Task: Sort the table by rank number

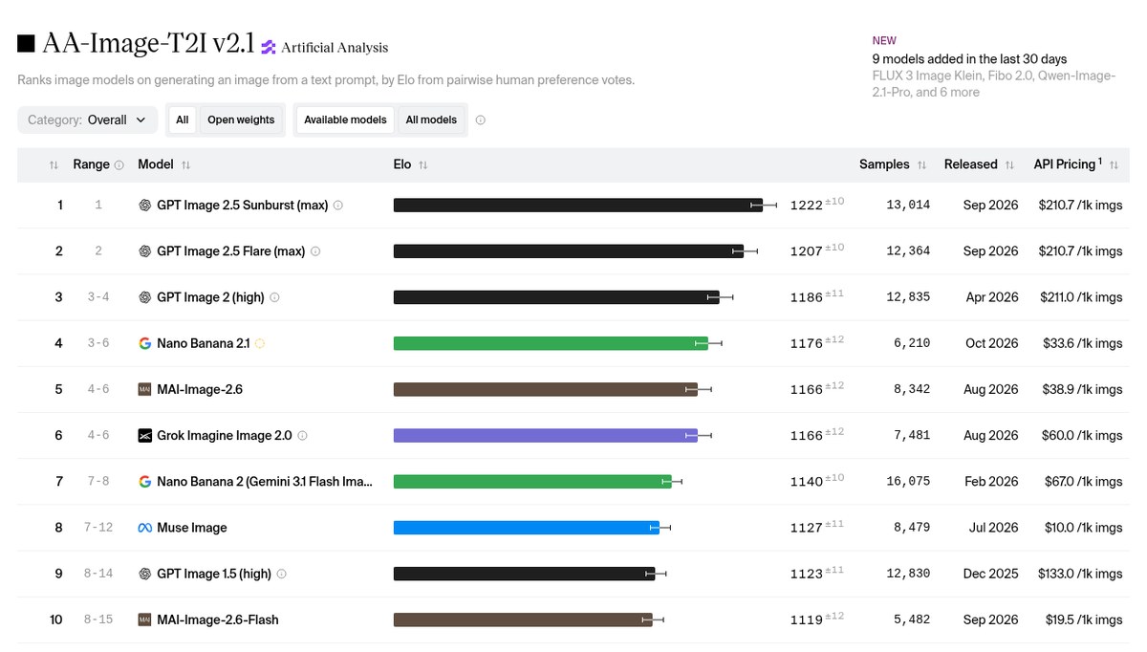Action: 54,165
